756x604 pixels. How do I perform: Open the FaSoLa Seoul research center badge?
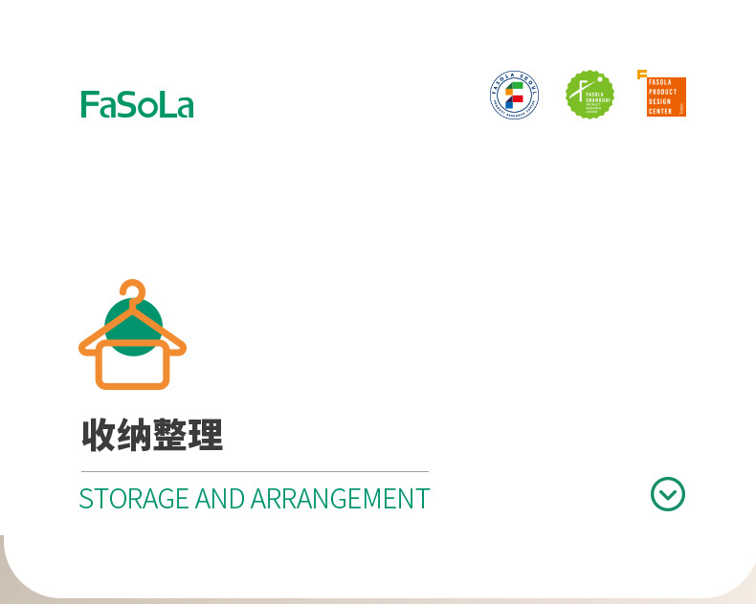[x=514, y=95]
